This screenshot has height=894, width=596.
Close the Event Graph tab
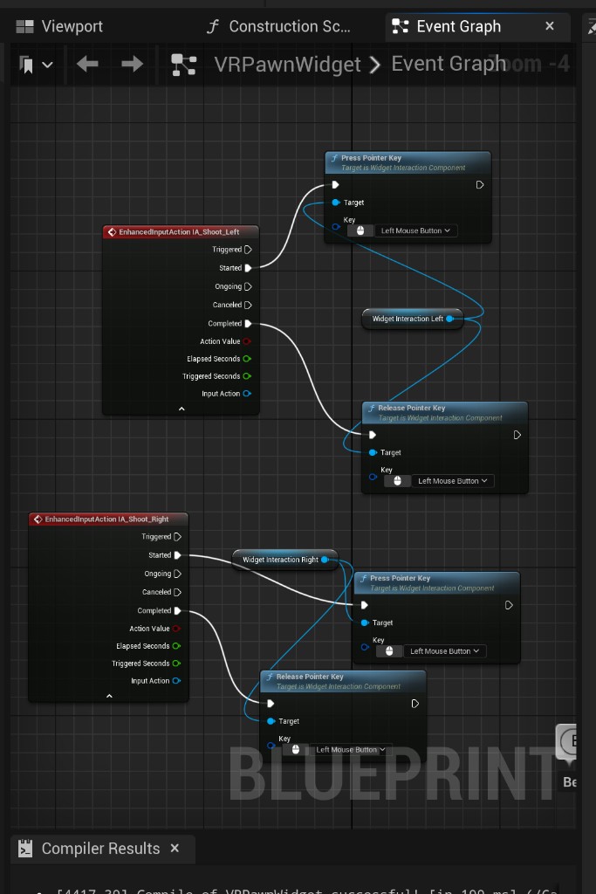[x=550, y=26]
